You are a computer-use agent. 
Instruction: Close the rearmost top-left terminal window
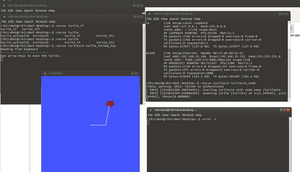coord(141,6)
